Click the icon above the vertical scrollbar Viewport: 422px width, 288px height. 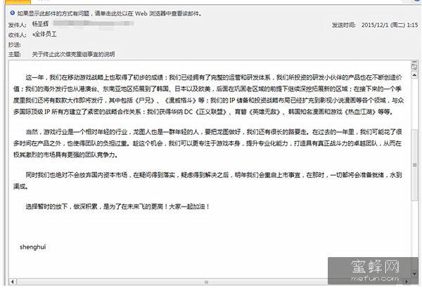point(414,66)
